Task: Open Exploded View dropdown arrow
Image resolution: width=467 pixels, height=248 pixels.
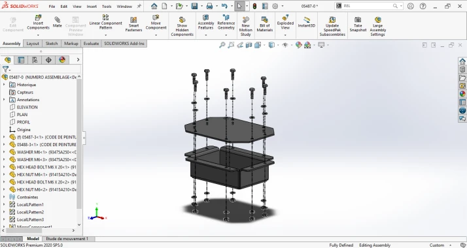Action: [x=285, y=35]
